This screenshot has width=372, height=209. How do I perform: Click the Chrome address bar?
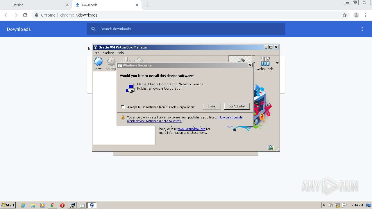tap(186, 15)
